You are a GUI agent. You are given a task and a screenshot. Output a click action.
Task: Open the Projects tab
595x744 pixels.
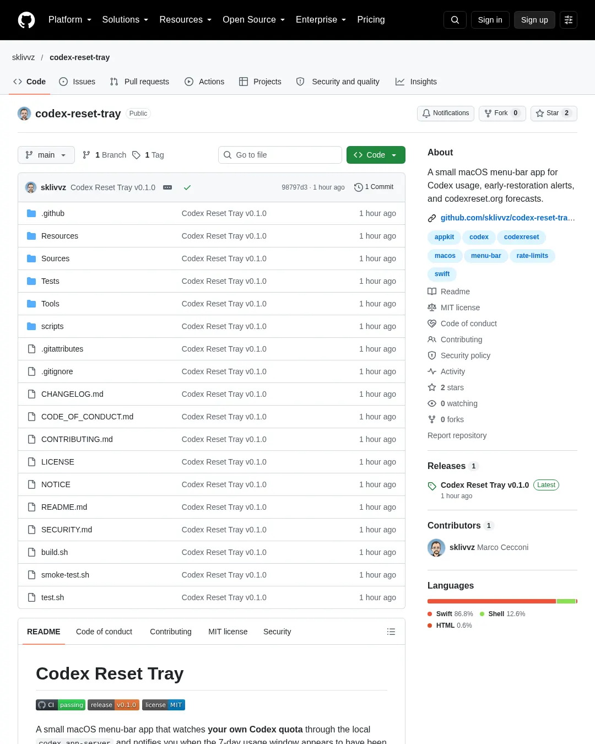(x=260, y=82)
